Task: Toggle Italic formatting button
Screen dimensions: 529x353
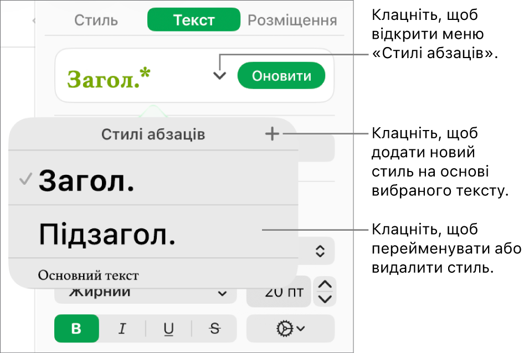Action: (122, 329)
